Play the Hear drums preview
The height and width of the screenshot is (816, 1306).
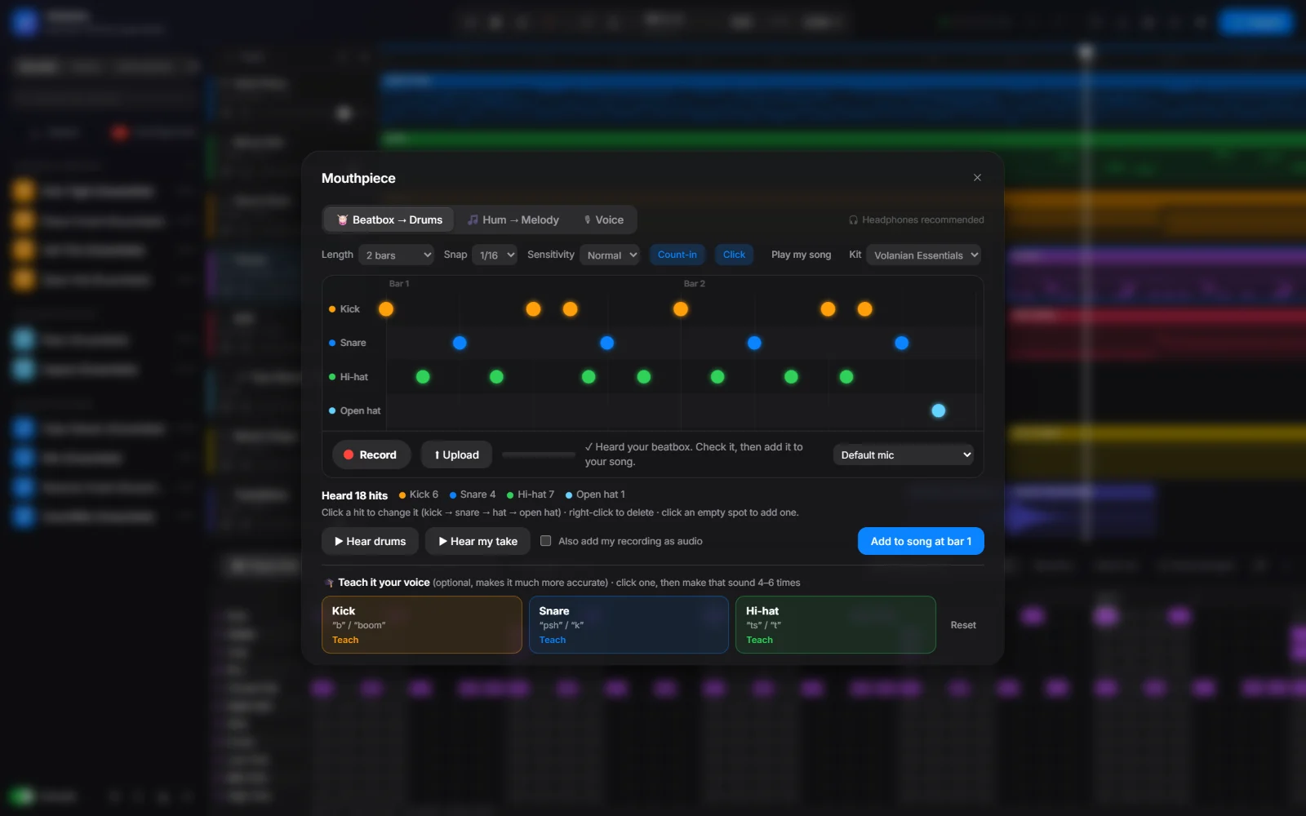click(370, 541)
